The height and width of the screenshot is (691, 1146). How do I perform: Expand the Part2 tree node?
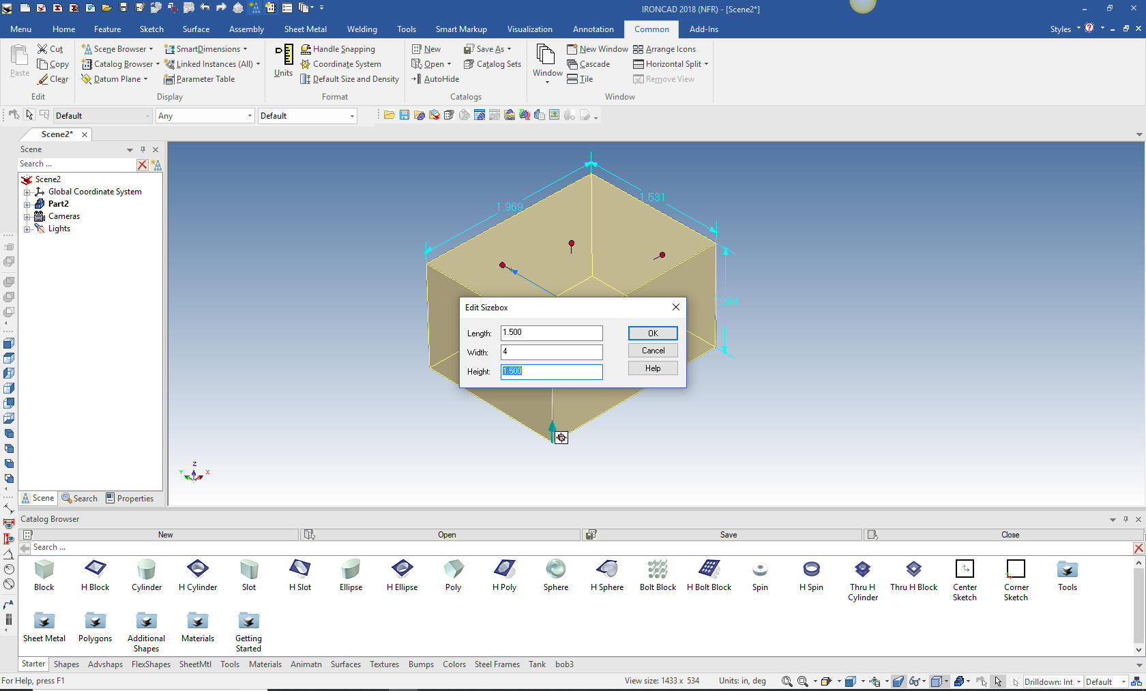pyautogui.click(x=27, y=205)
